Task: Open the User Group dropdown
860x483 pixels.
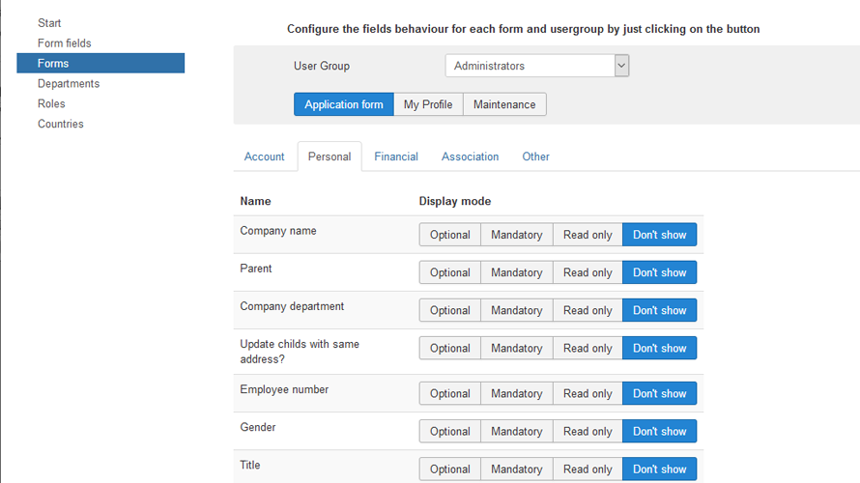Action: pos(537,66)
